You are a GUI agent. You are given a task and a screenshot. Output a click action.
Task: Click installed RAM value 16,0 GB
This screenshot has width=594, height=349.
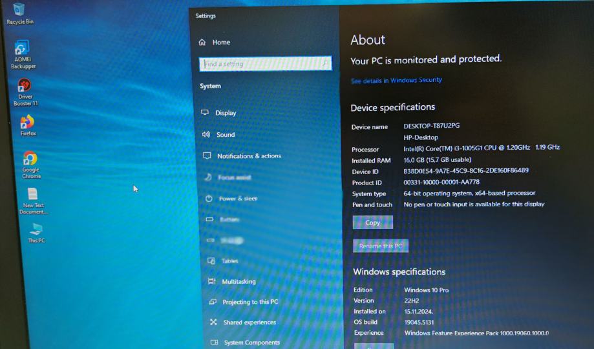click(x=438, y=159)
